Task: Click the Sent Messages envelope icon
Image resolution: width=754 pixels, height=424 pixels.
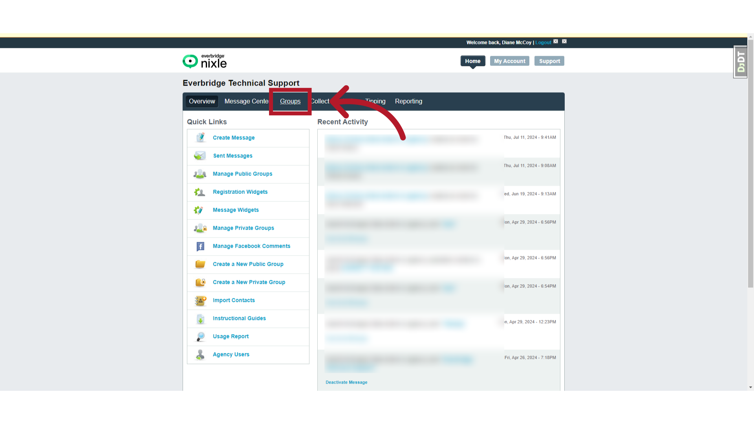Action: tap(200, 155)
